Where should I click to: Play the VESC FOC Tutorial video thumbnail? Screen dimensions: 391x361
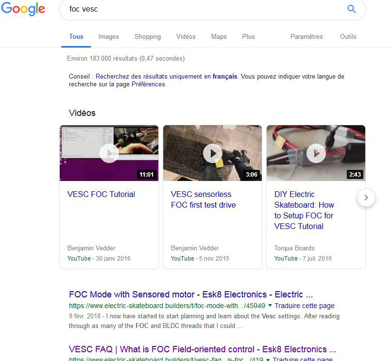pyautogui.click(x=109, y=153)
